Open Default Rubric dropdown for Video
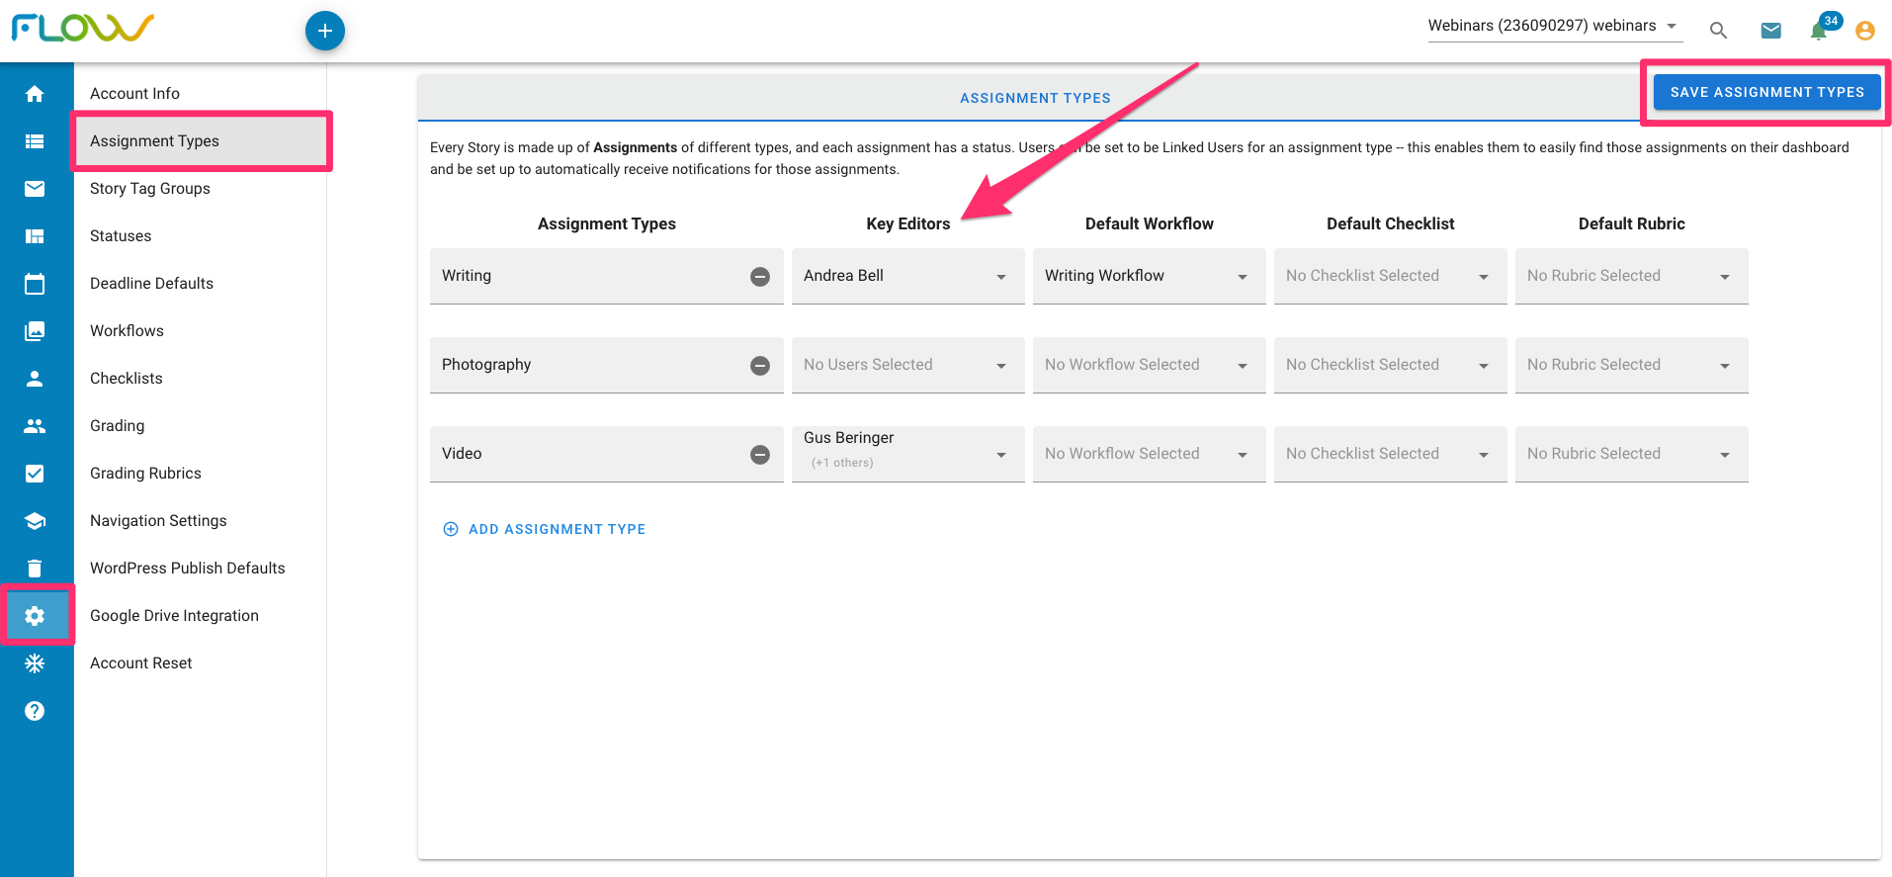1892x877 pixels. pos(1631,454)
